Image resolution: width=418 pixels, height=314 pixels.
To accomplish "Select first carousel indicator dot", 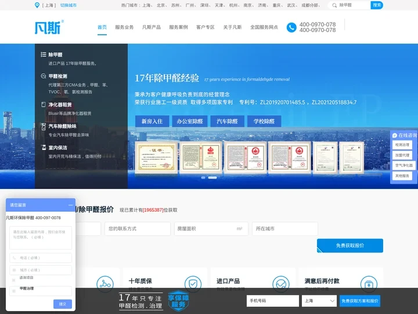I will point(203,177).
